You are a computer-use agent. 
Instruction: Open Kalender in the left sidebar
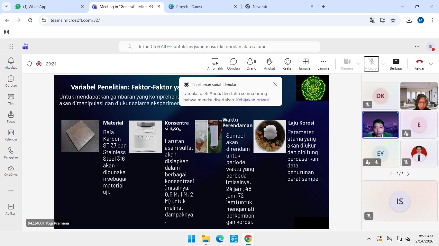11,135
